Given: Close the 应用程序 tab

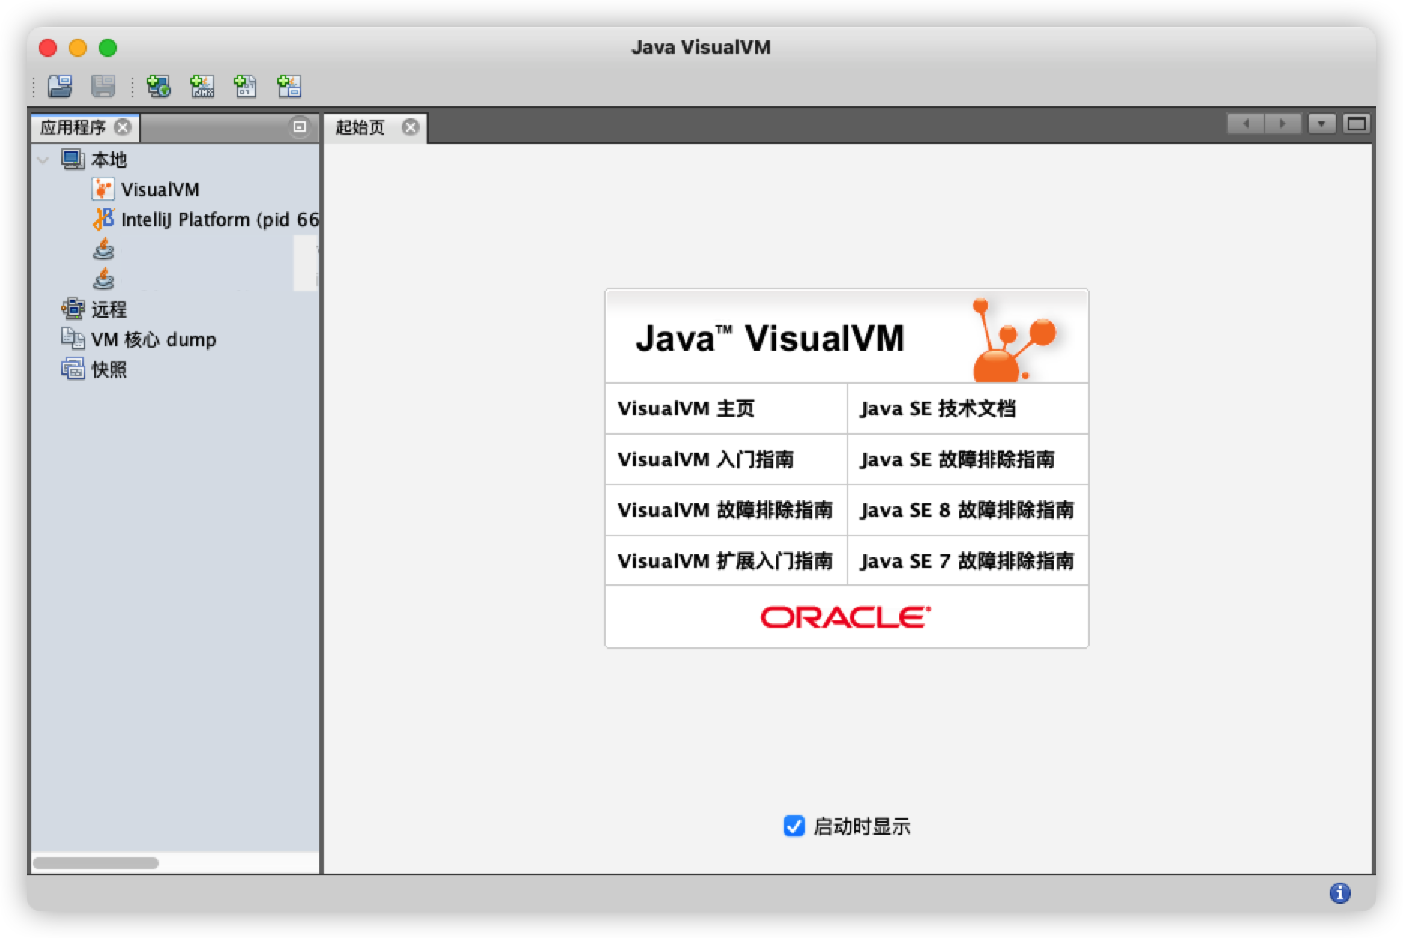Looking at the screenshot, I should tap(123, 127).
